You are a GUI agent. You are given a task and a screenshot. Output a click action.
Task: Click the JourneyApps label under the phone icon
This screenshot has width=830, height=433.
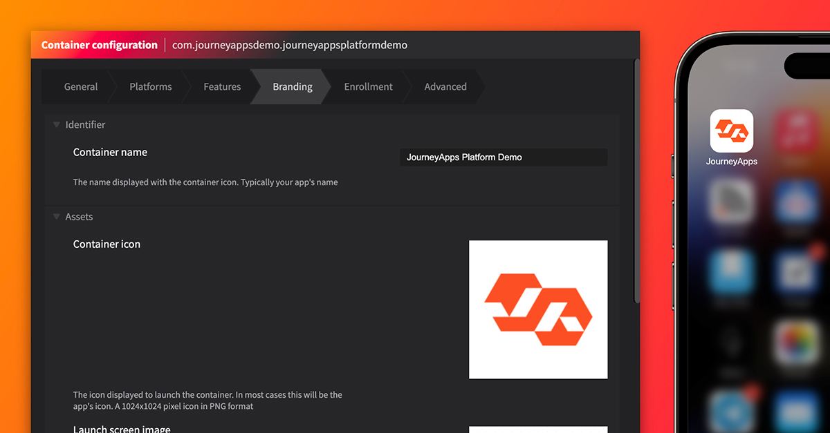tap(732, 162)
